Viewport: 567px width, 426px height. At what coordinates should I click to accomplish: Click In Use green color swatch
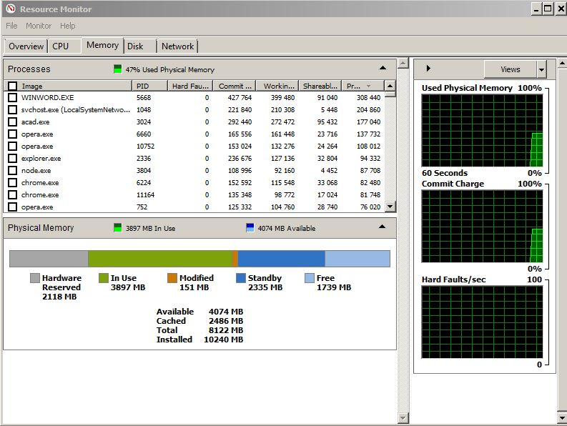104,278
